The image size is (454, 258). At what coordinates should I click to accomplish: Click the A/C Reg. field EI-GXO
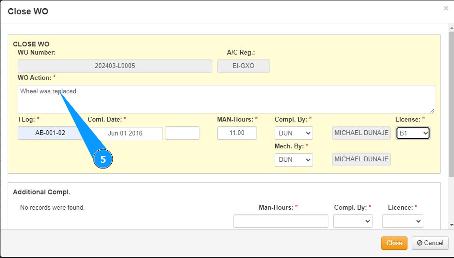244,66
